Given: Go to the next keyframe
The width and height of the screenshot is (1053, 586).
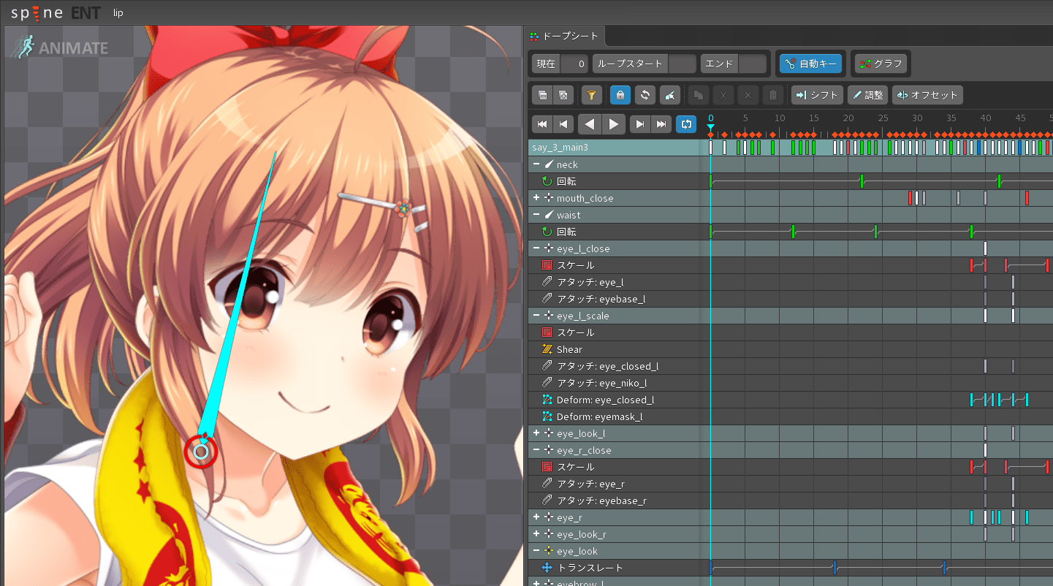Looking at the screenshot, I should tap(640, 124).
